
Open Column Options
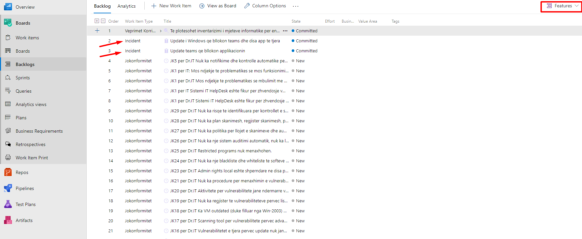click(265, 6)
